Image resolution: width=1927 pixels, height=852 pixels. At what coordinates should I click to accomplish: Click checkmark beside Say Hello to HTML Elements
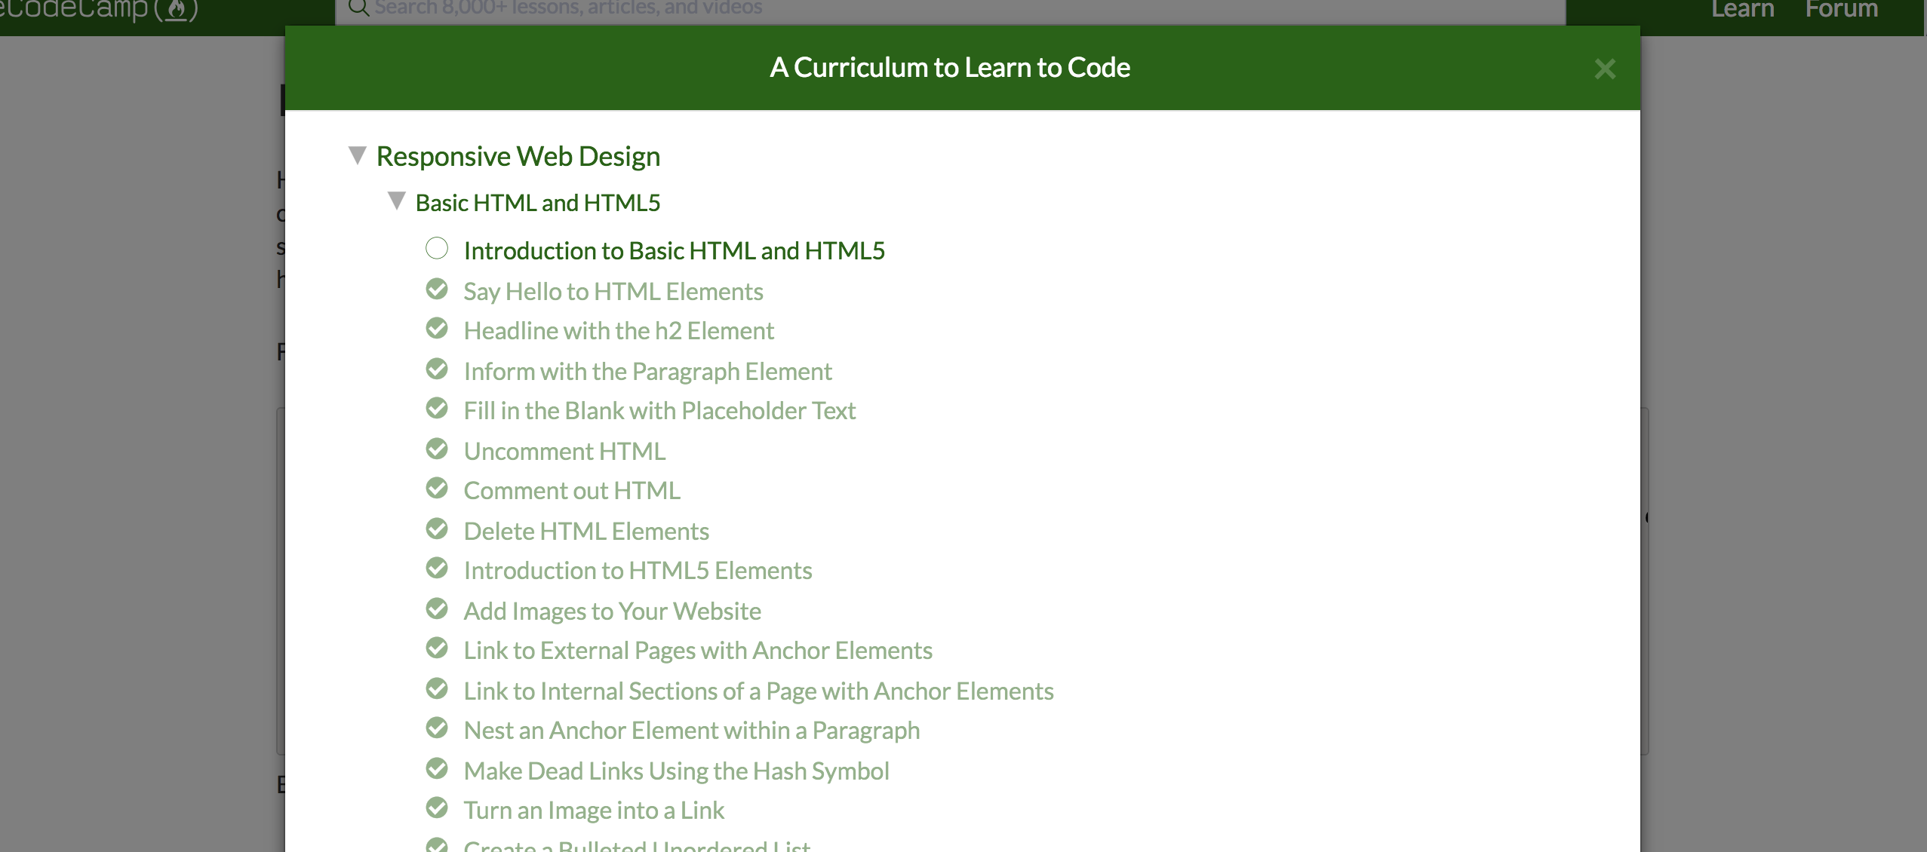click(x=437, y=289)
